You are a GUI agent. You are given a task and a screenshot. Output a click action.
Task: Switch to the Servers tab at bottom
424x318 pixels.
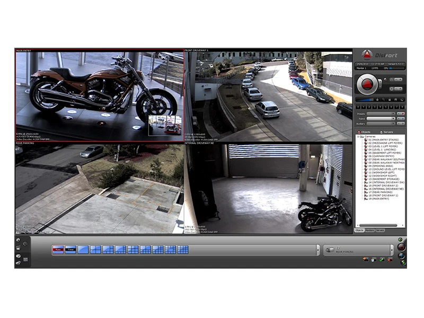coord(380,231)
